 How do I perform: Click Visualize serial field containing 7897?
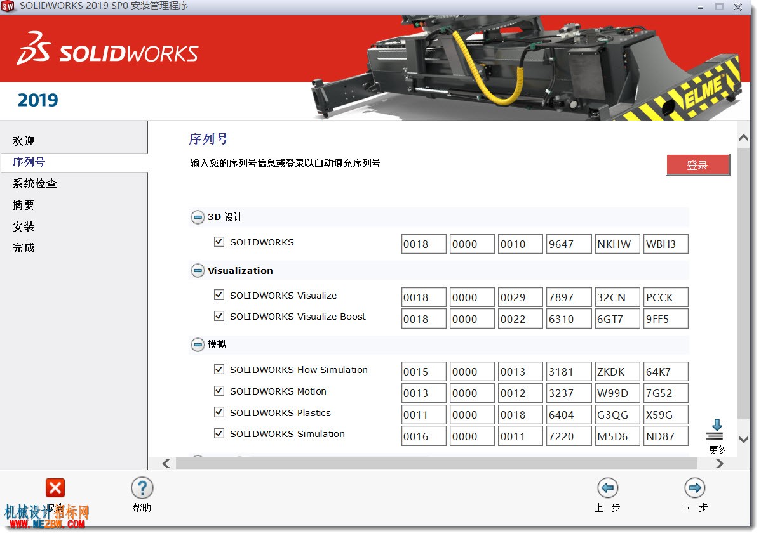(569, 297)
